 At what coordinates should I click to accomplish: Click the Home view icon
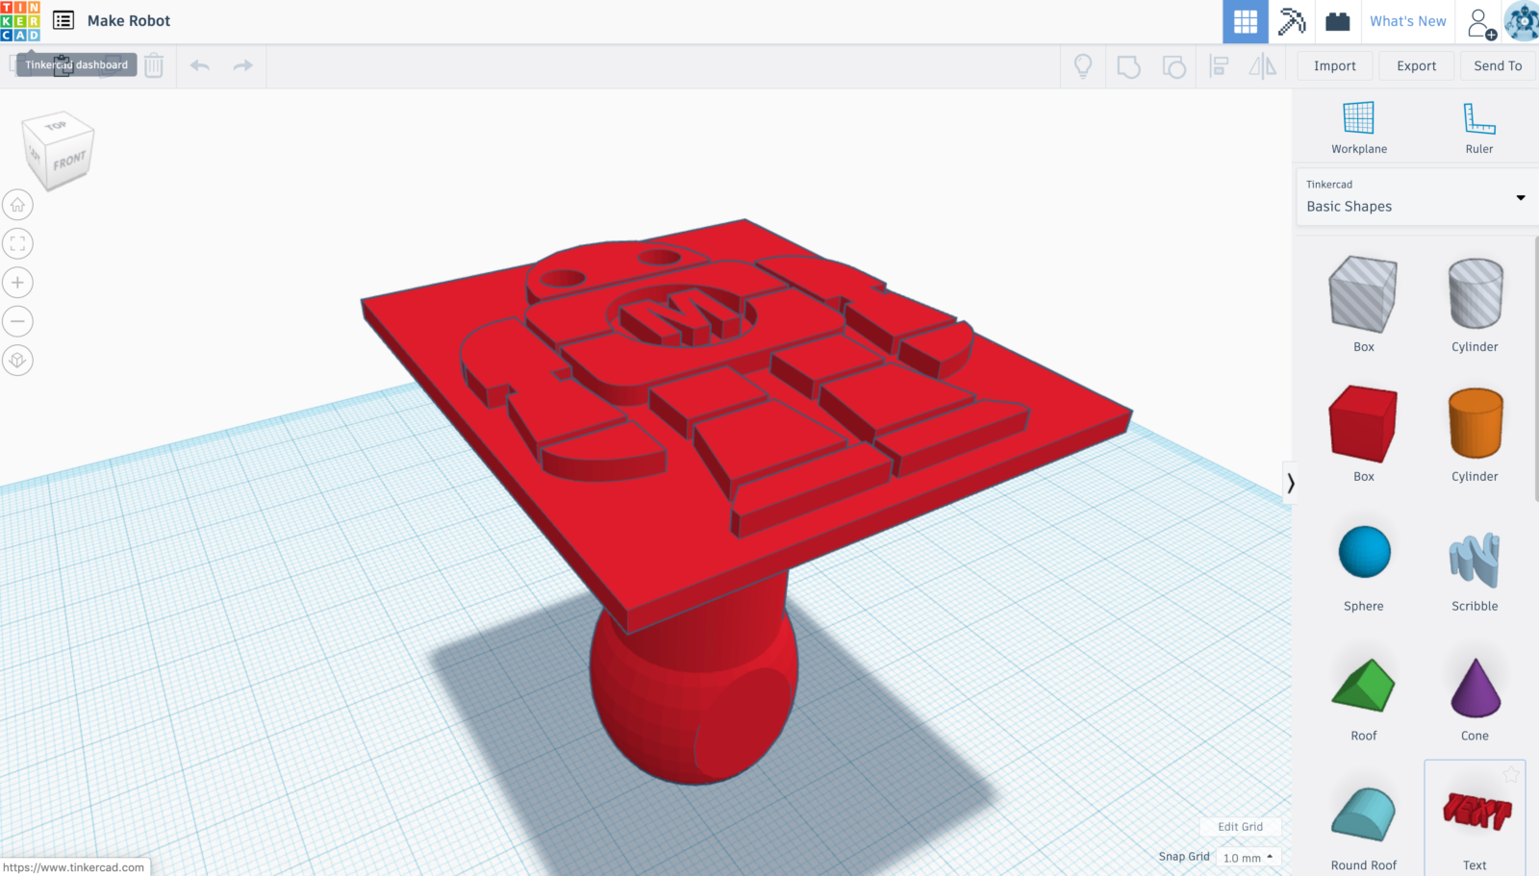(17, 204)
